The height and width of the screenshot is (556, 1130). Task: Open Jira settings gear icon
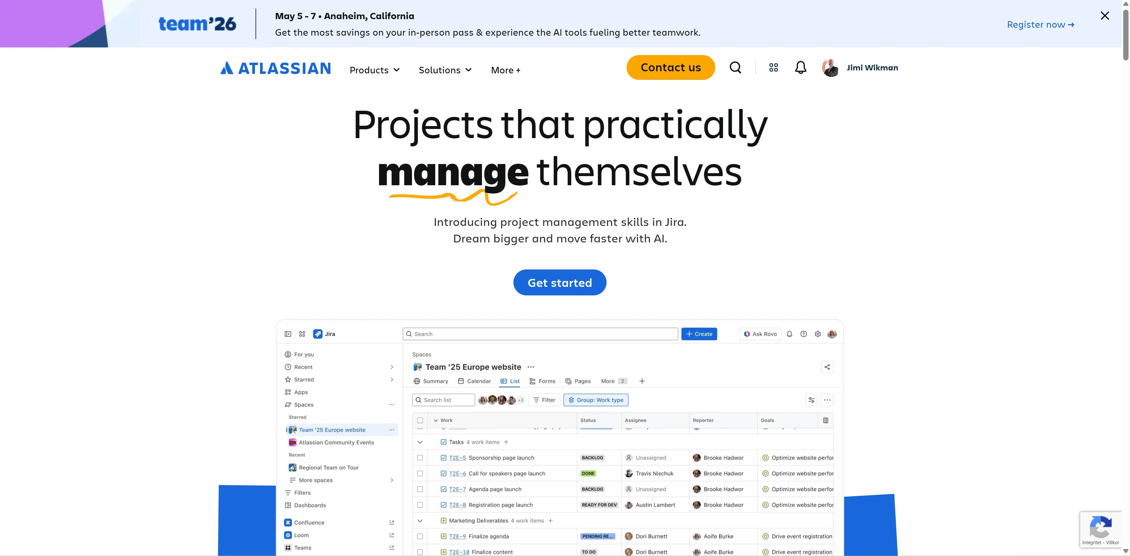click(x=818, y=334)
